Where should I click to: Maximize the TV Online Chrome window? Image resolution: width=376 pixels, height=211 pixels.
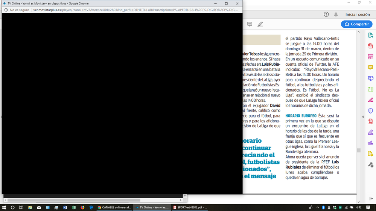226,3
